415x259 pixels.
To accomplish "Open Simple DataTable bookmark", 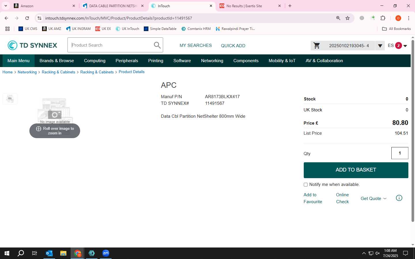I will (x=160, y=29).
